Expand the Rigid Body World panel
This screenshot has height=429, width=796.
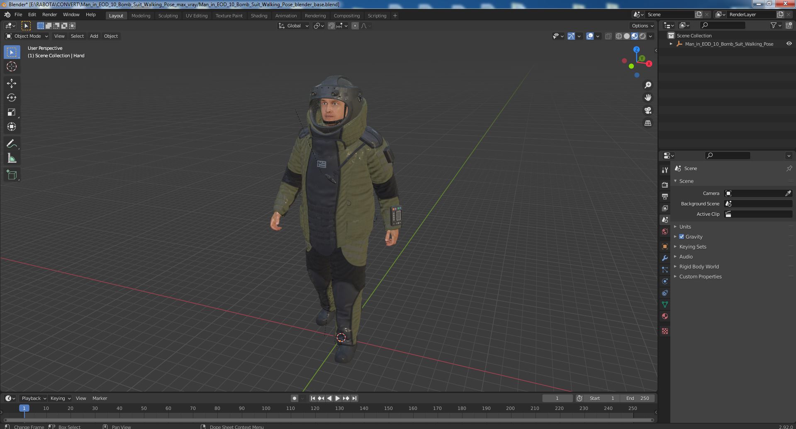click(x=699, y=266)
